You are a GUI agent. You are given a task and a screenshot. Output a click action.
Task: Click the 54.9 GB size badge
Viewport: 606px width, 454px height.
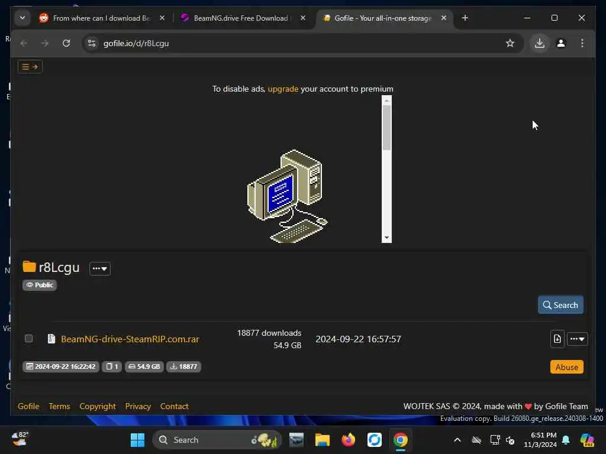(x=144, y=367)
